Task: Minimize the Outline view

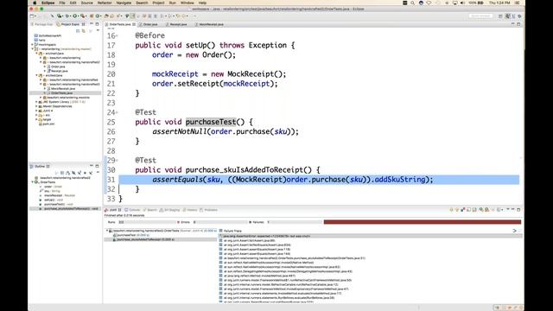Action: pos(92,166)
